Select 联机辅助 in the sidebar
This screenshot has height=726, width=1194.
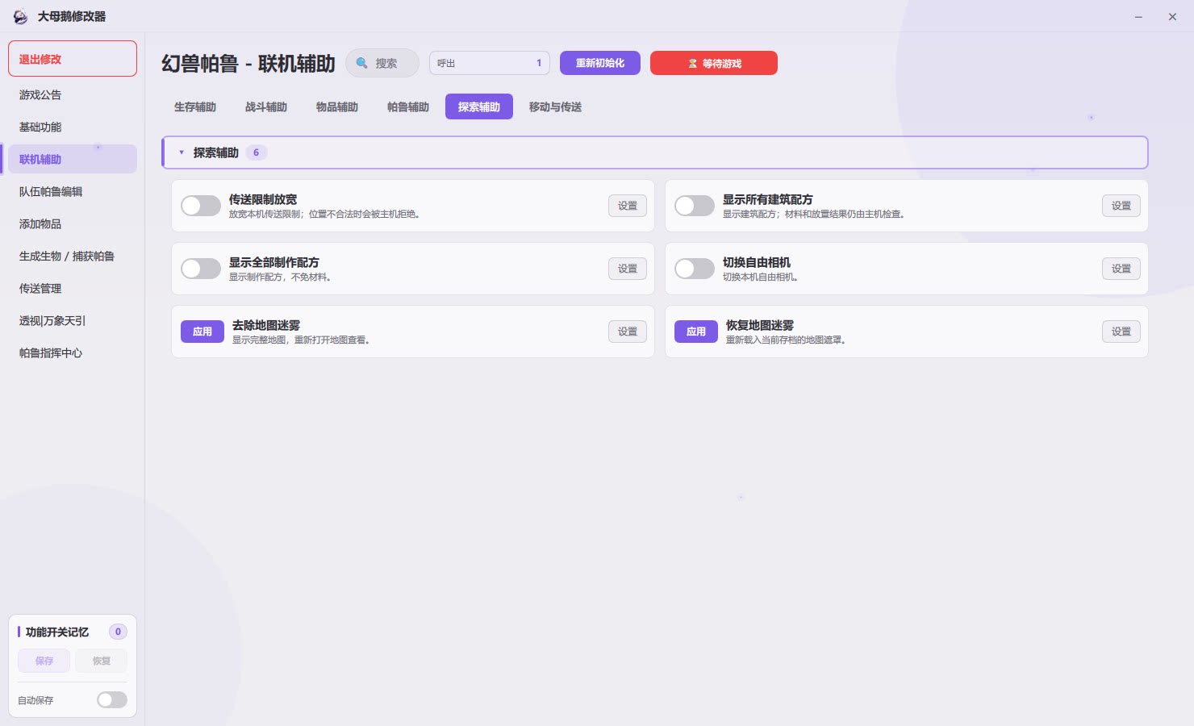73,159
